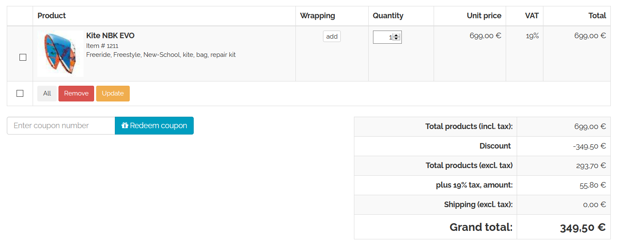The width and height of the screenshot is (618, 247).
Task: Click the gift icon on Redeem coupon
Action: coord(125,126)
